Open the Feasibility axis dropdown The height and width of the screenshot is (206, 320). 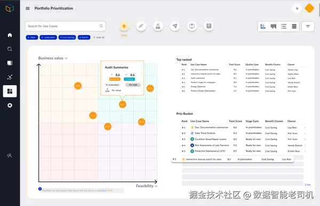point(147,186)
